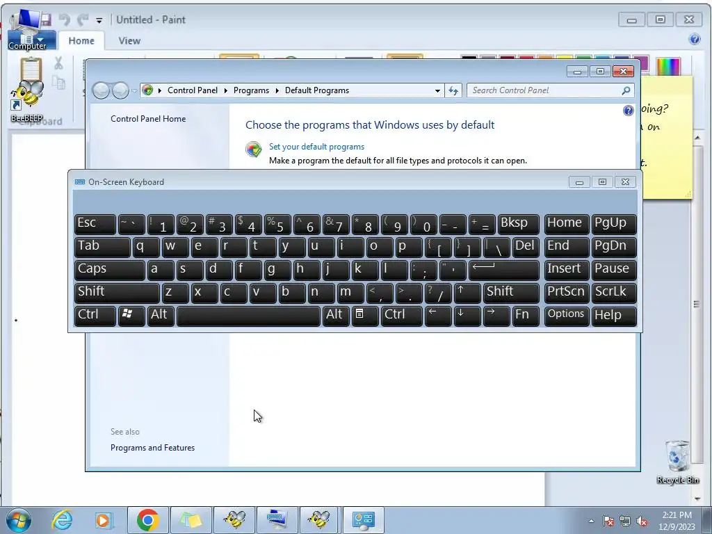The width and height of the screenshot is (712, 534).
Task: Click the search magnifier icon
Action: click(x=626, y=90)
